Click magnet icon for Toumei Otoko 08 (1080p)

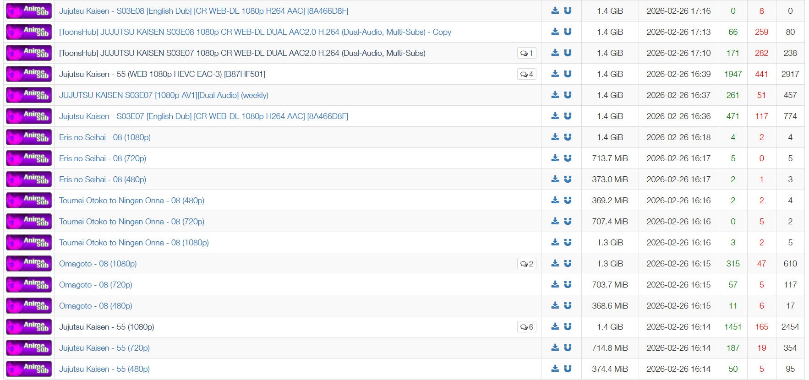pyautogui.click(x=568, y=242)
